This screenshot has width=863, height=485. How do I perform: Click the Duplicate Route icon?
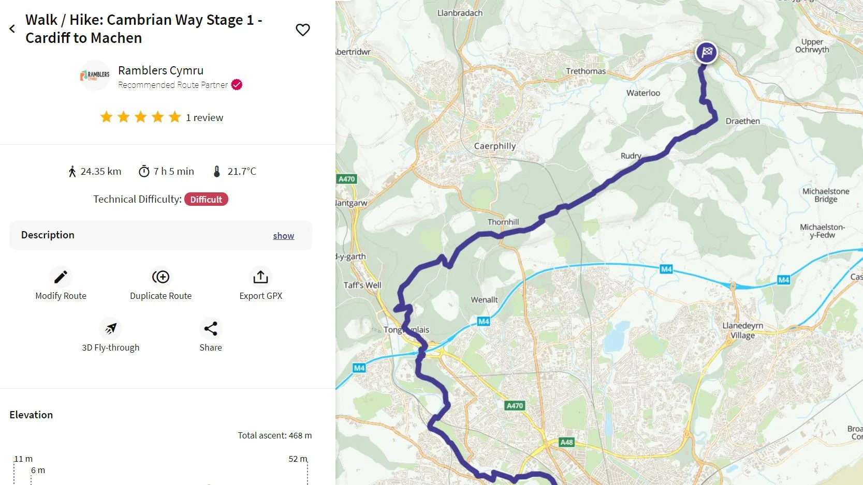pos(160,277)
